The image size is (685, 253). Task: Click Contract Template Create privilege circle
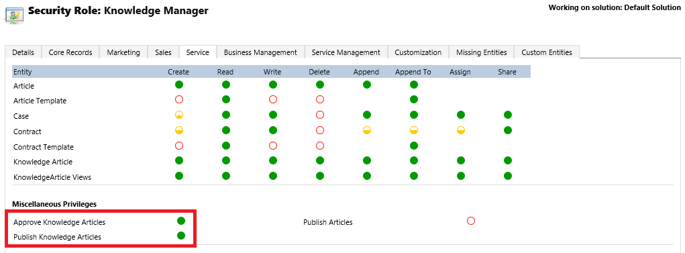(x=178, y=146)
